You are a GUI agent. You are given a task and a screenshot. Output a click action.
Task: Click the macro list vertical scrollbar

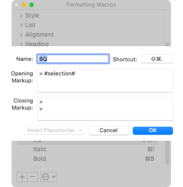pos(167,152)
